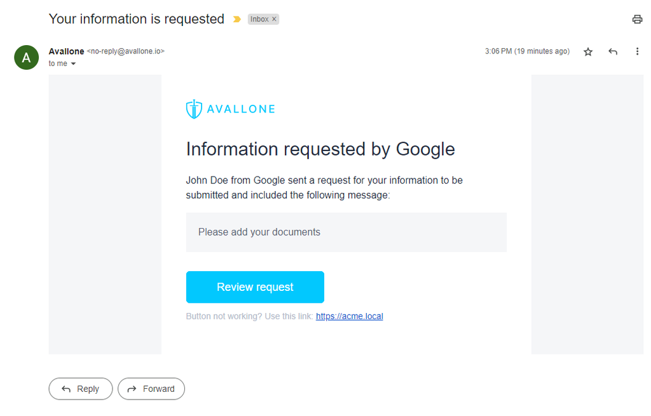Open the three-dot more options menu

click(637, 51)
